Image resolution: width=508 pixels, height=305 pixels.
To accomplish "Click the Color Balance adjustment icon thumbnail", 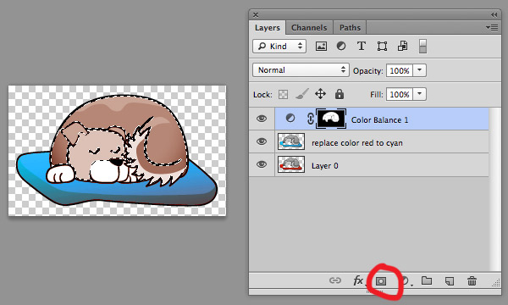I will point(290,119).
